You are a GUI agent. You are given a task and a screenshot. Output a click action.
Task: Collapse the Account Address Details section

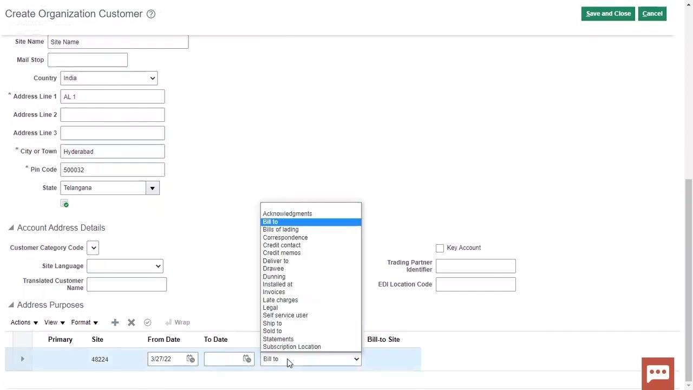click(x=11, y=228)
